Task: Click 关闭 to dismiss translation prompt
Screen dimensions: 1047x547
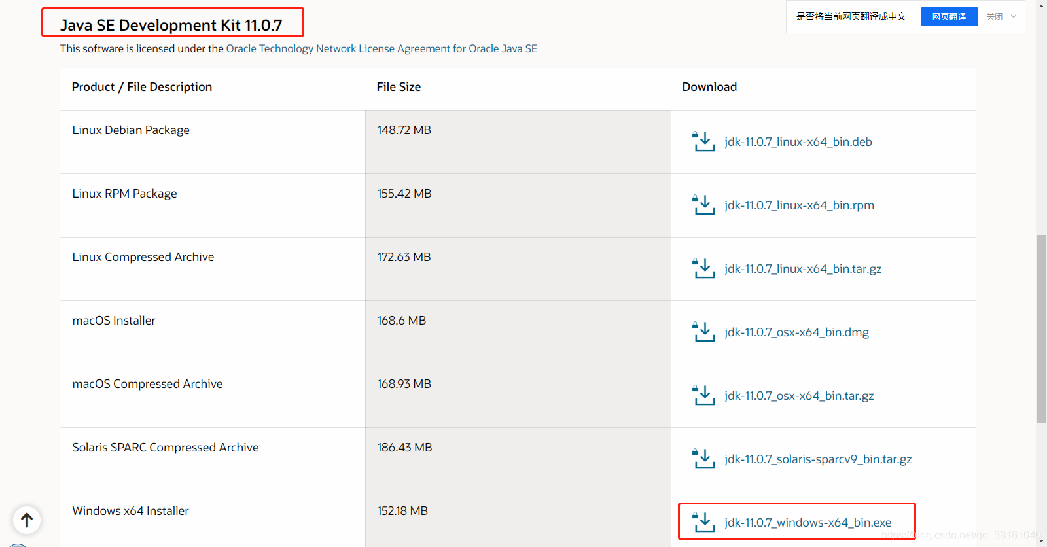Action: coord(994,16)
